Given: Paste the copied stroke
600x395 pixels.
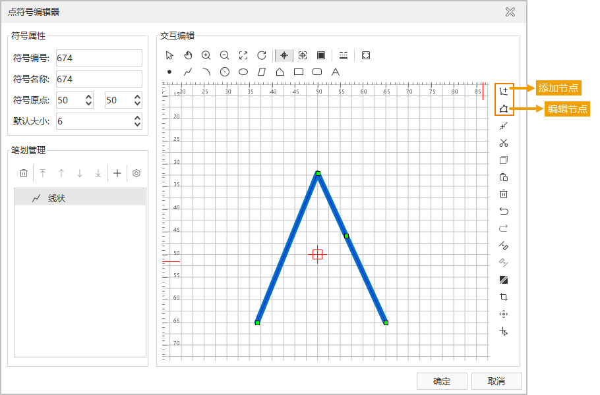Looking at the screenshot, I should (x=504, y=177).
